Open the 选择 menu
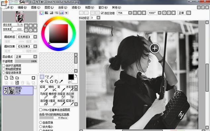210x131 pixels. coord(63,8)
